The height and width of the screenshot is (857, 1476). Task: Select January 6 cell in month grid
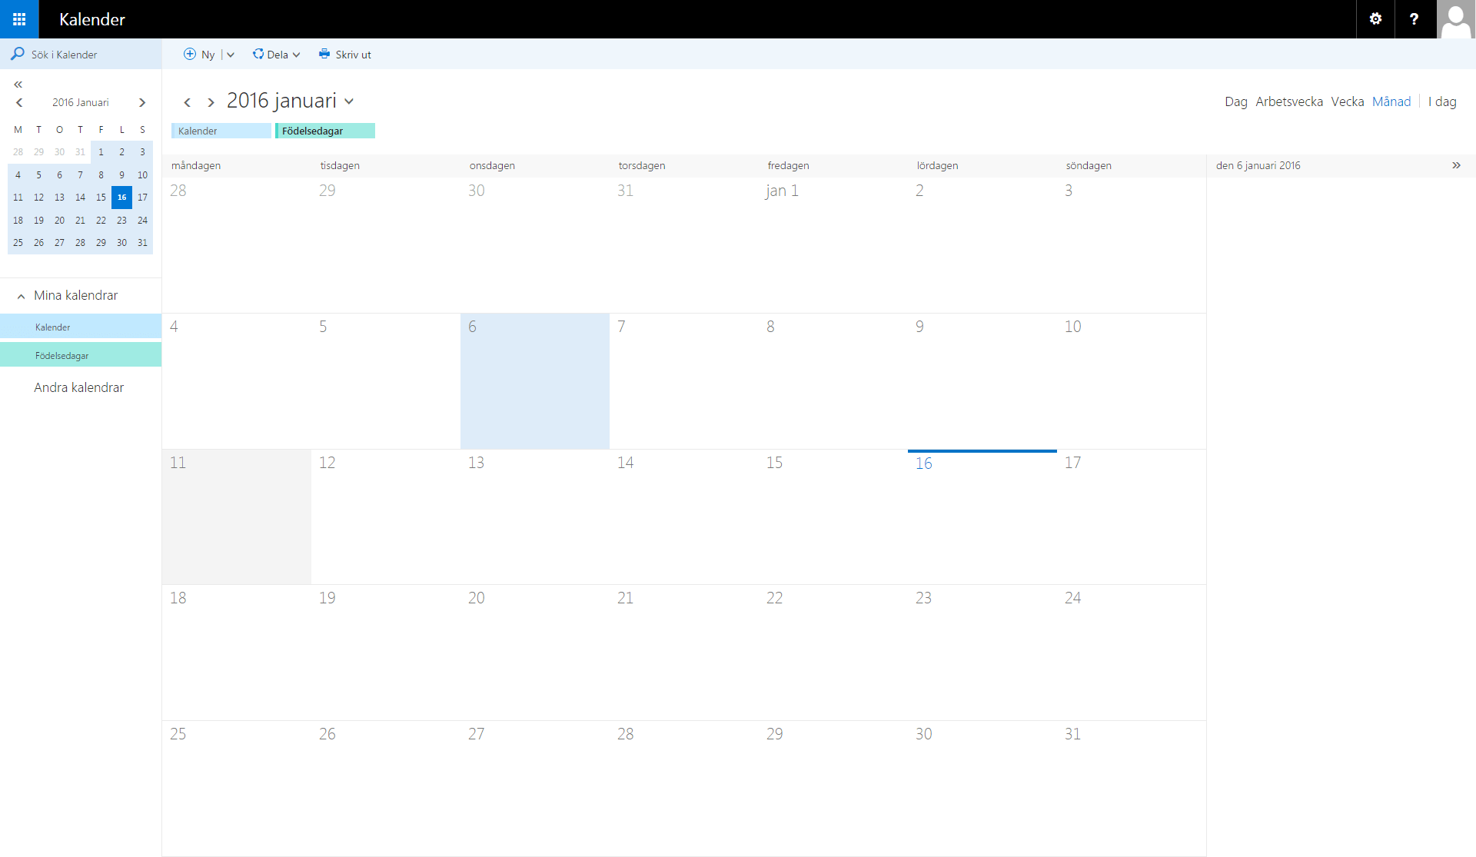click(535, 380)
